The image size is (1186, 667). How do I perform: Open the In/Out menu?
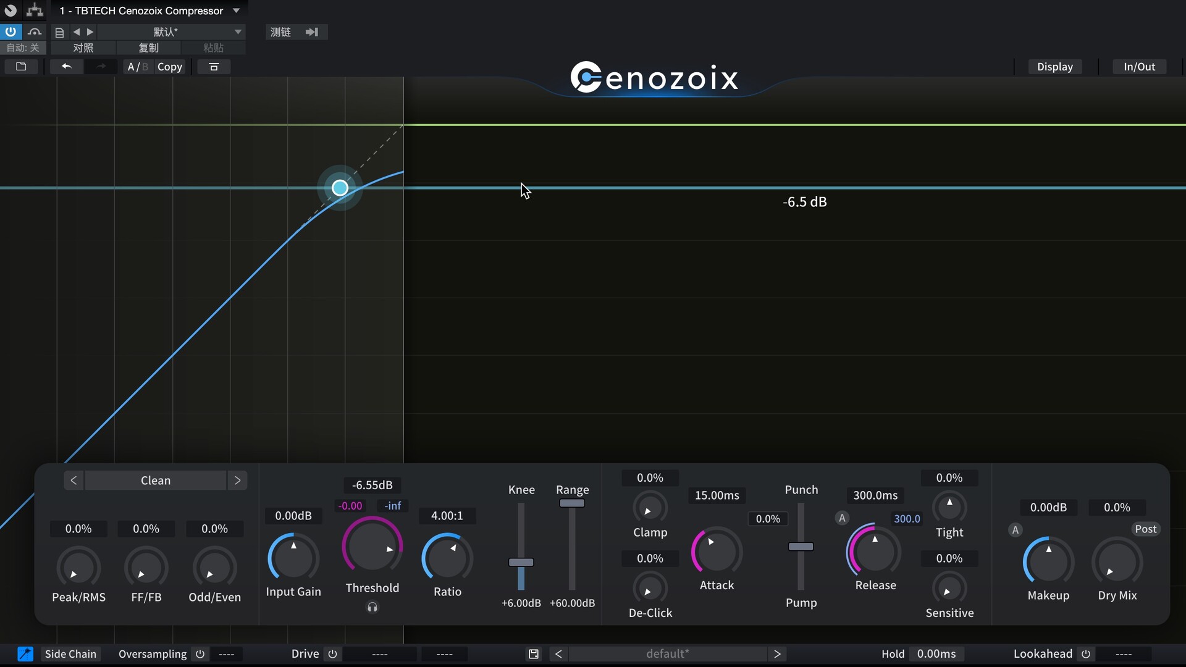[1139, 67]
